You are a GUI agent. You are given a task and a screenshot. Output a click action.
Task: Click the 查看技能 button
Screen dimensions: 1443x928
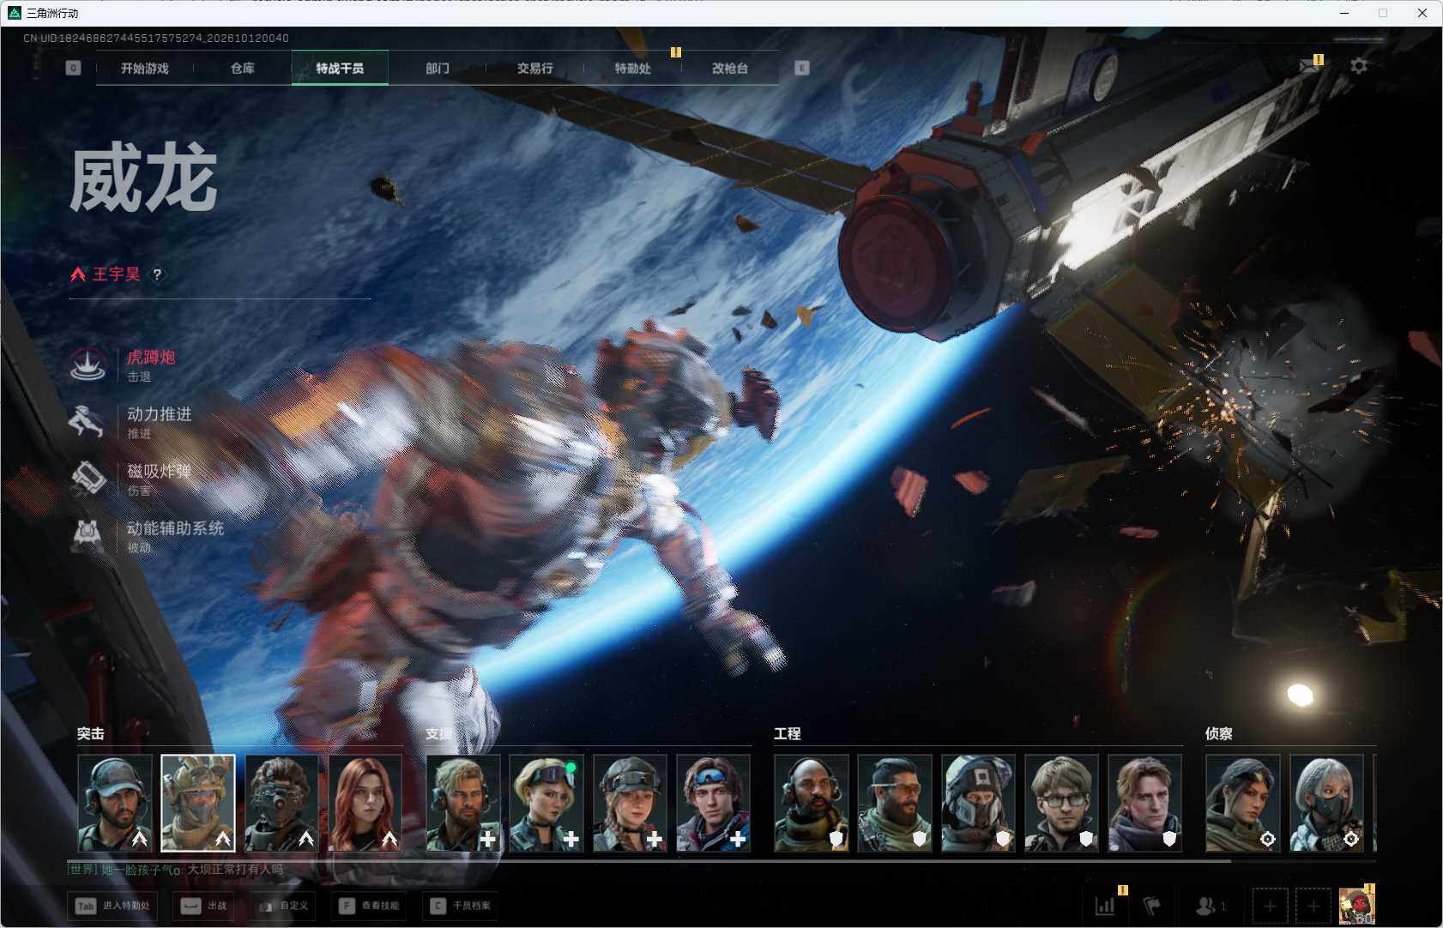[x=370, y=906]
